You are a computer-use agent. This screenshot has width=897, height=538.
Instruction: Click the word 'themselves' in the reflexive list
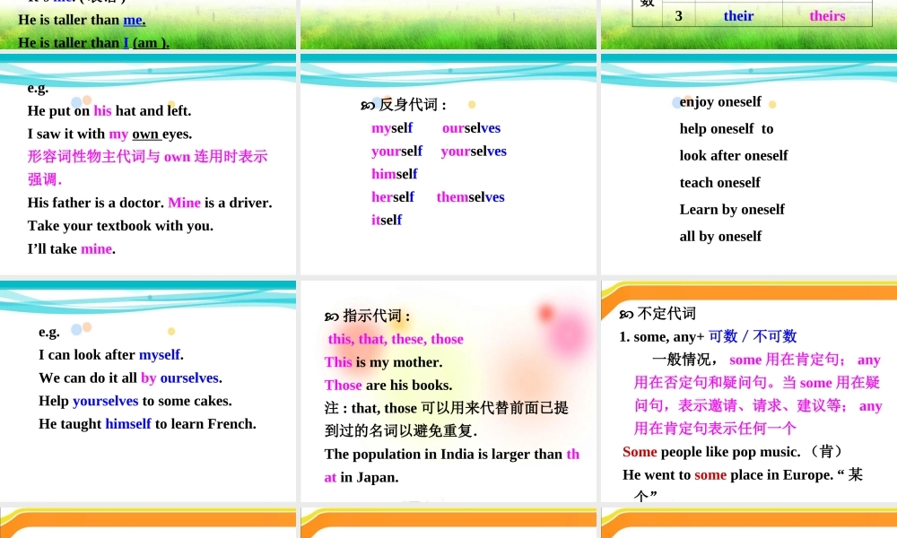click(x=470, y=197)
